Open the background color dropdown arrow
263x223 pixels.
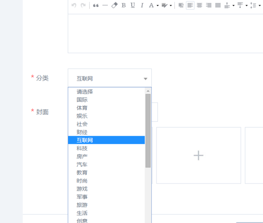click(x=171, y=6)
